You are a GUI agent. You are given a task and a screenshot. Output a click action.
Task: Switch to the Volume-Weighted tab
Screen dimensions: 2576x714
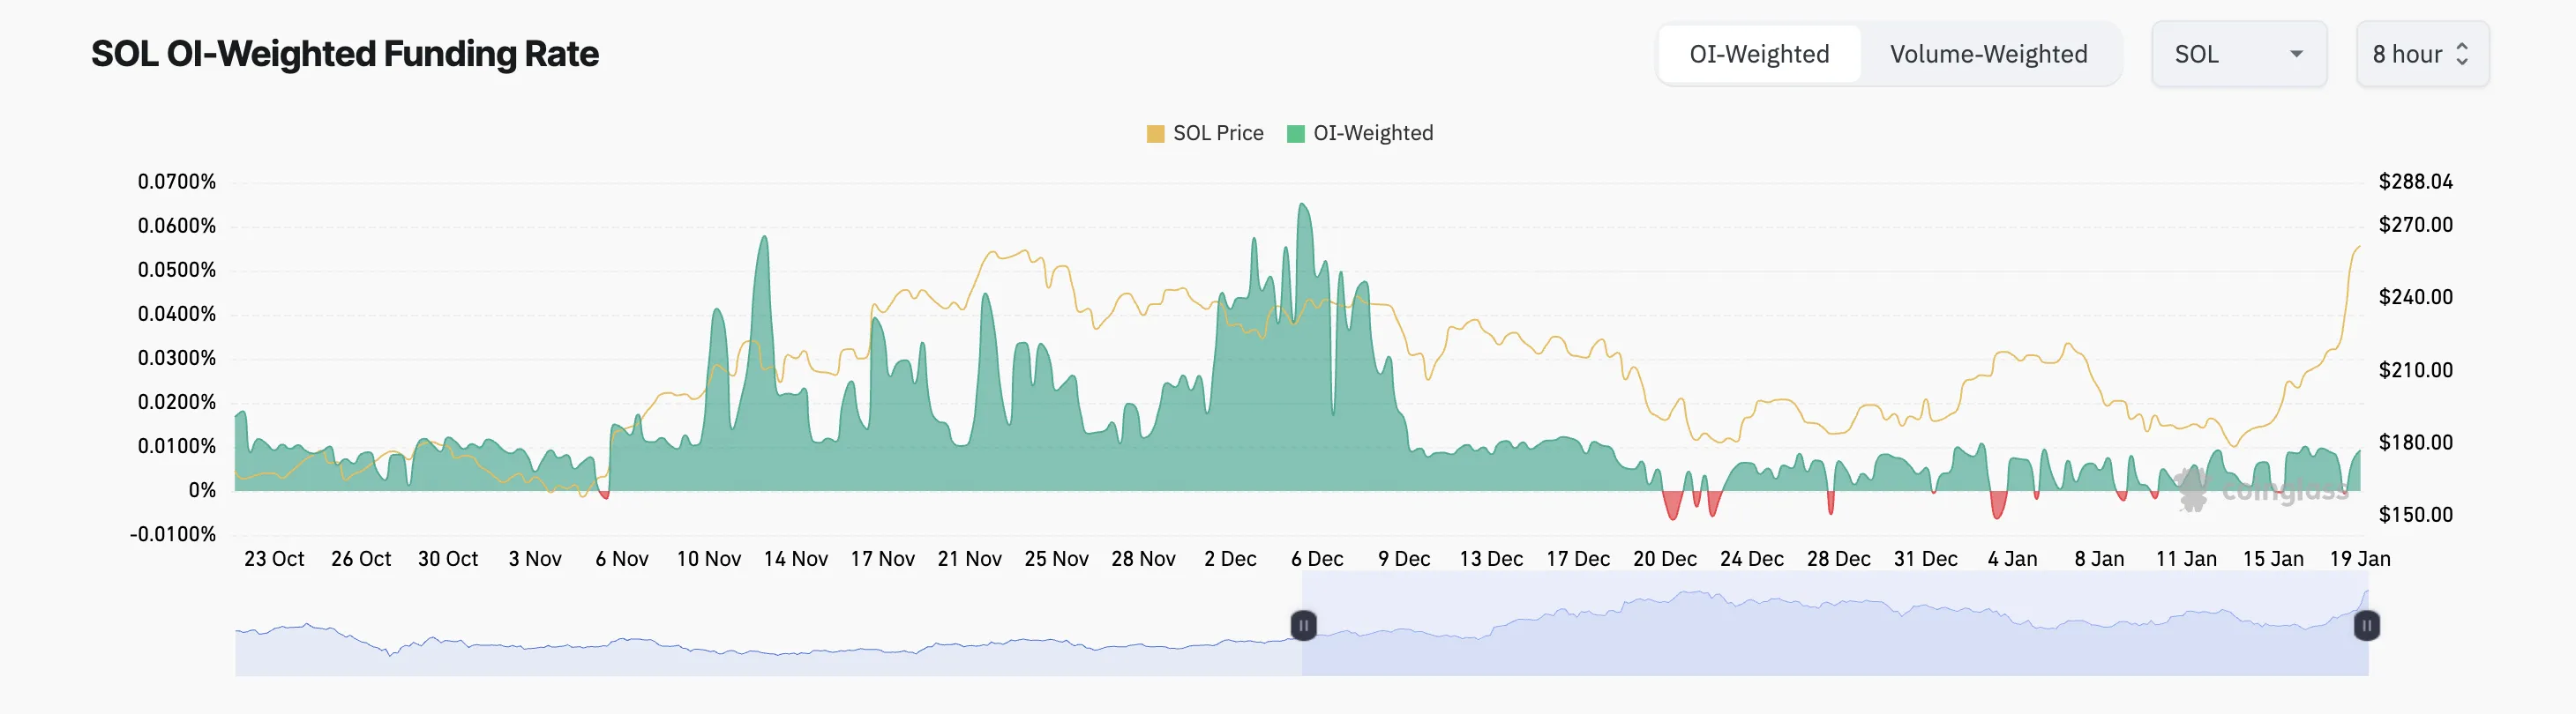pos(1988,54)
